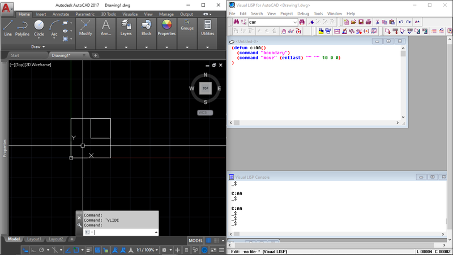This screenshot has height=255, width=453.
Task: Toggle ortho mode in status bar
Action: click(33, 250)
